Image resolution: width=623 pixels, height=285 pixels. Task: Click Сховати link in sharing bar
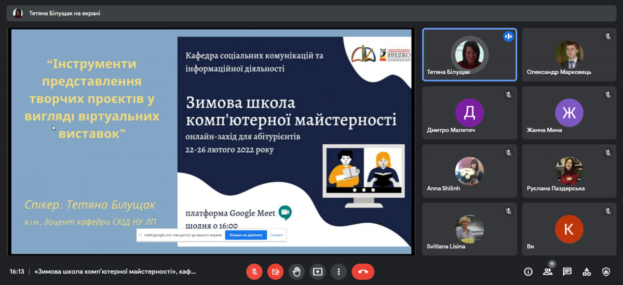(277, 235)
